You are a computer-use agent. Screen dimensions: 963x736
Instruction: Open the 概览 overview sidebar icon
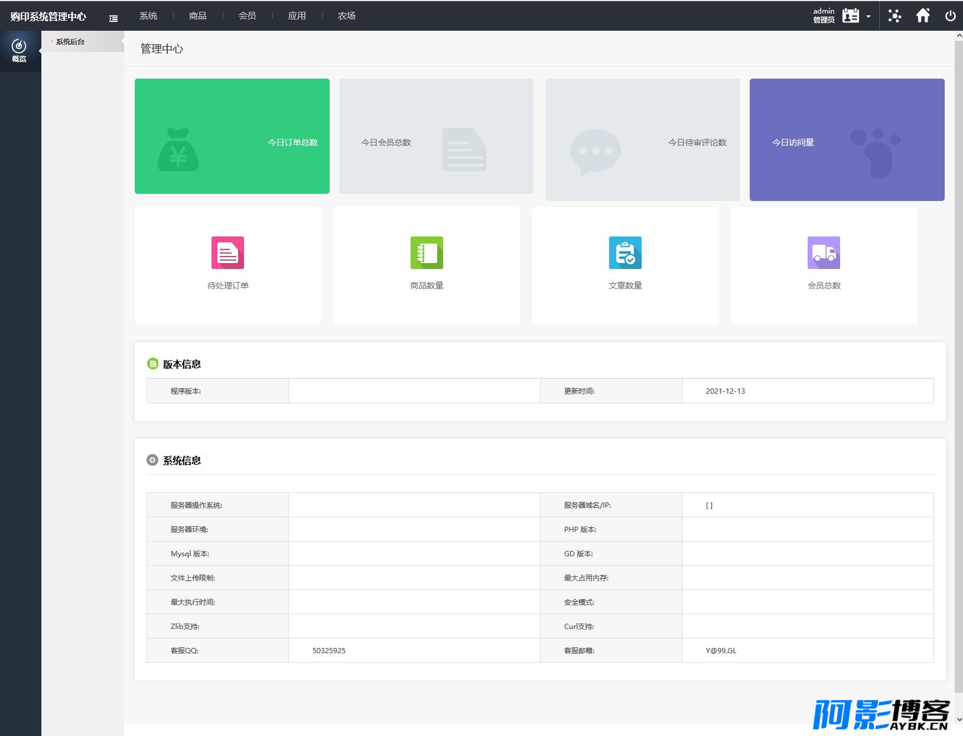pyautogui.click(x=19, y=51)
